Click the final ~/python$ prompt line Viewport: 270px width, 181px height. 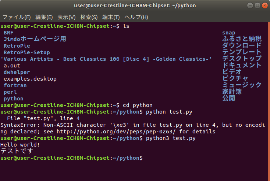click(x=71, y=158)
